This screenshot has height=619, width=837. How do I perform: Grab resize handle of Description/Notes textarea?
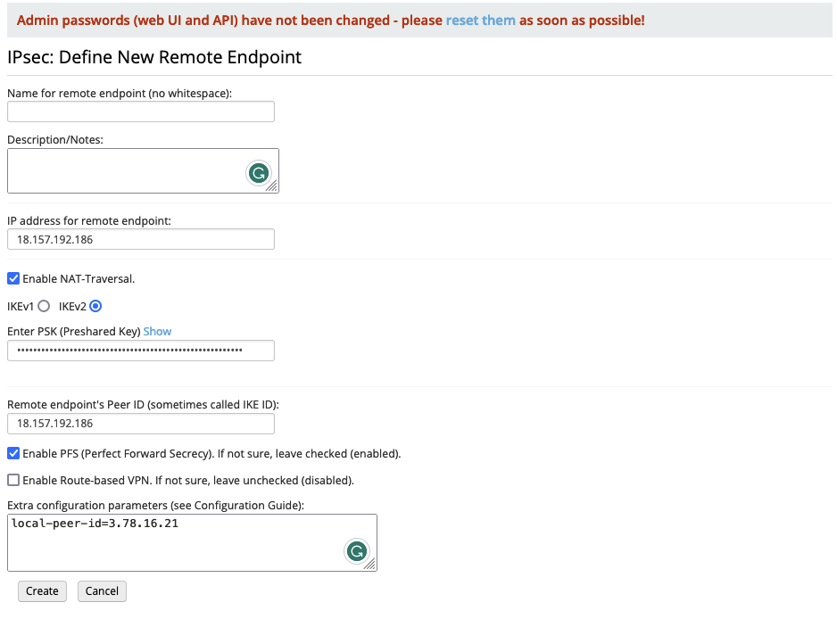pyautogui.click(x=272, y=186)
